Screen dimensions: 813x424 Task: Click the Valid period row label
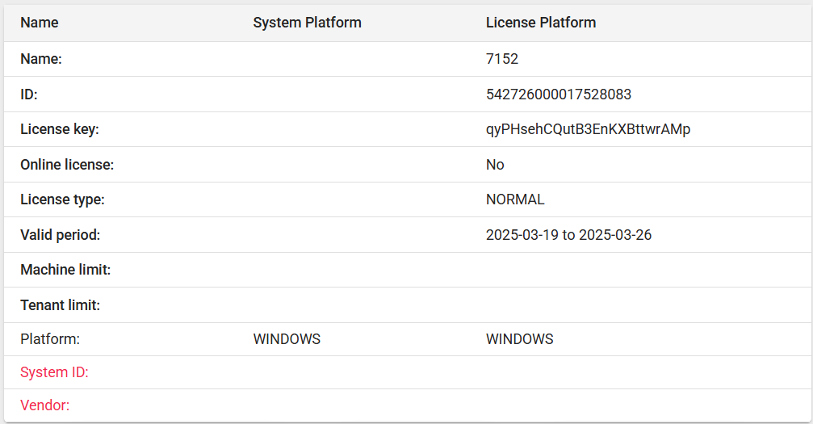[x=60, y=235]
